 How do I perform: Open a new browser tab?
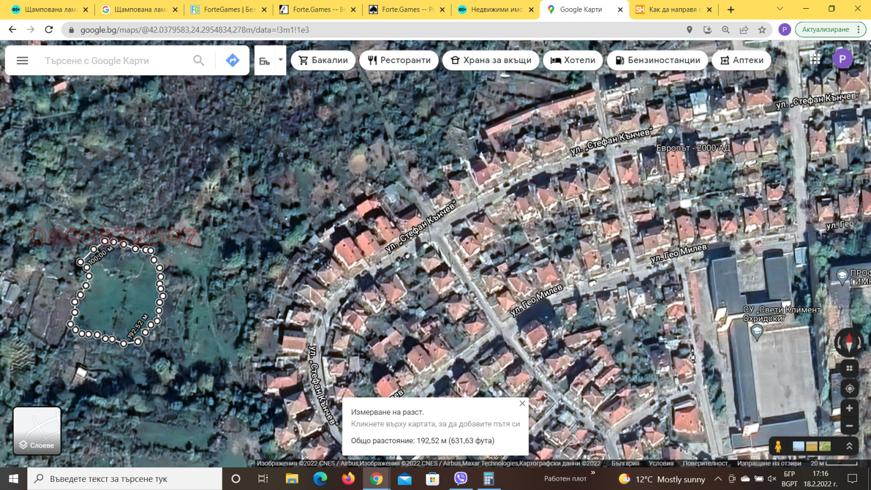731,9
